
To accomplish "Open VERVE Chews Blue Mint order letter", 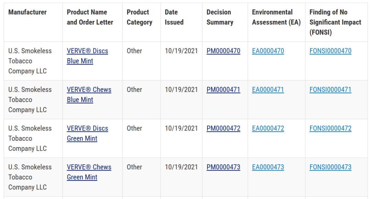I will (x=89, y=95).
